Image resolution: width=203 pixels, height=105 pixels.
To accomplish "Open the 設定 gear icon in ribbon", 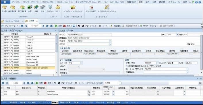I will click(x=42, y=9).
